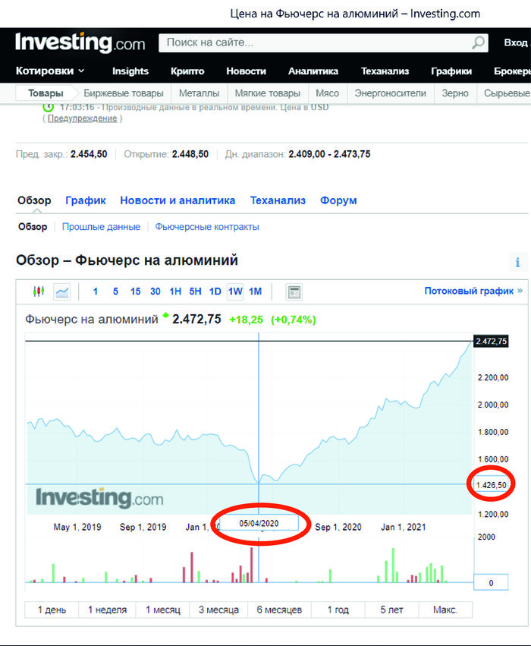
Task: Click the search magnifier icon
Action: click(478, 43)
